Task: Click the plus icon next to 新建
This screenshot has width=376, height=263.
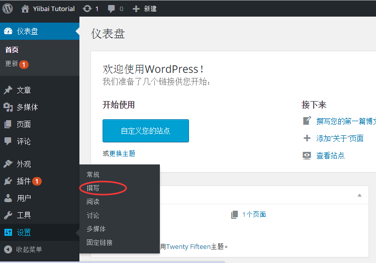Action: click(x=136, y=9)
